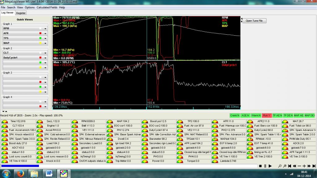Click the fast forward double-arrow icon

tap(309, 166)
